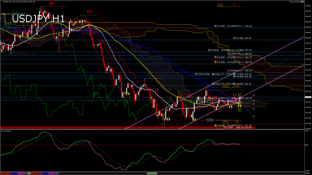Screen dimensions: 312x175
Task: Click the 155.915 price on the scale
Action: click(x=308, y=6)
